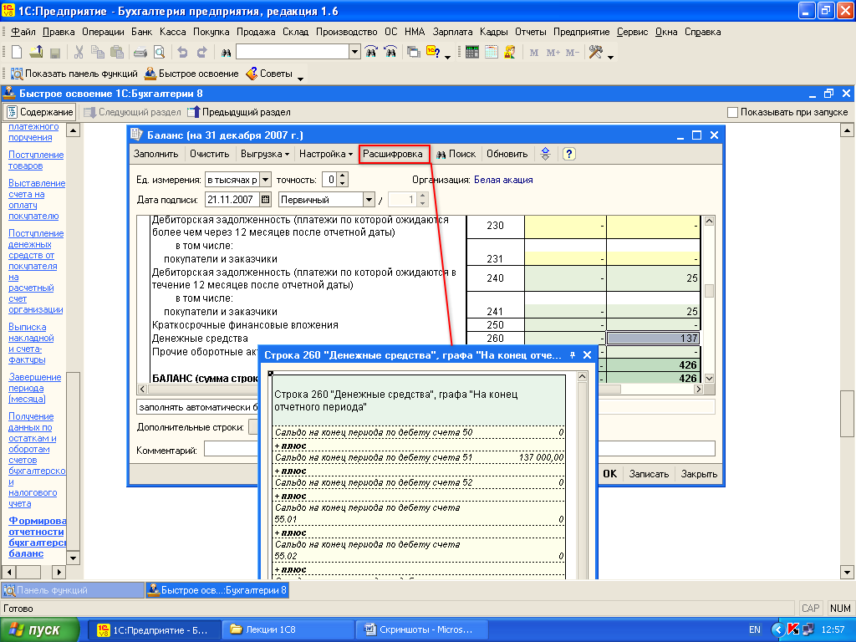
Task: Toggle Показывать при запуске checkbox
Action: click(x=732, y=112)
